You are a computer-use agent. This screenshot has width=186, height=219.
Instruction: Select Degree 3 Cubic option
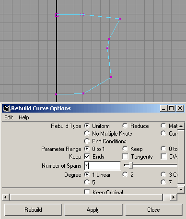coord(163,174)
